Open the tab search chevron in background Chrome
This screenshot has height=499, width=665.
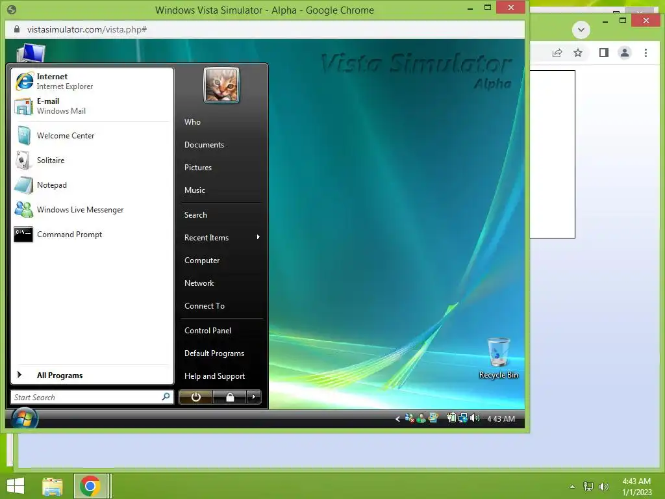click(x=581, y=30)
